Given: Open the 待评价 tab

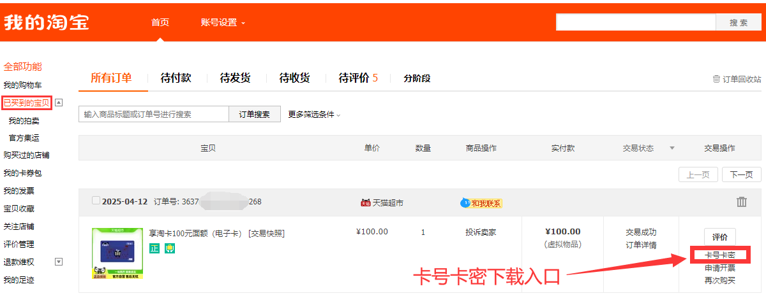Looking at the screenshot, I should coord(358,78).
